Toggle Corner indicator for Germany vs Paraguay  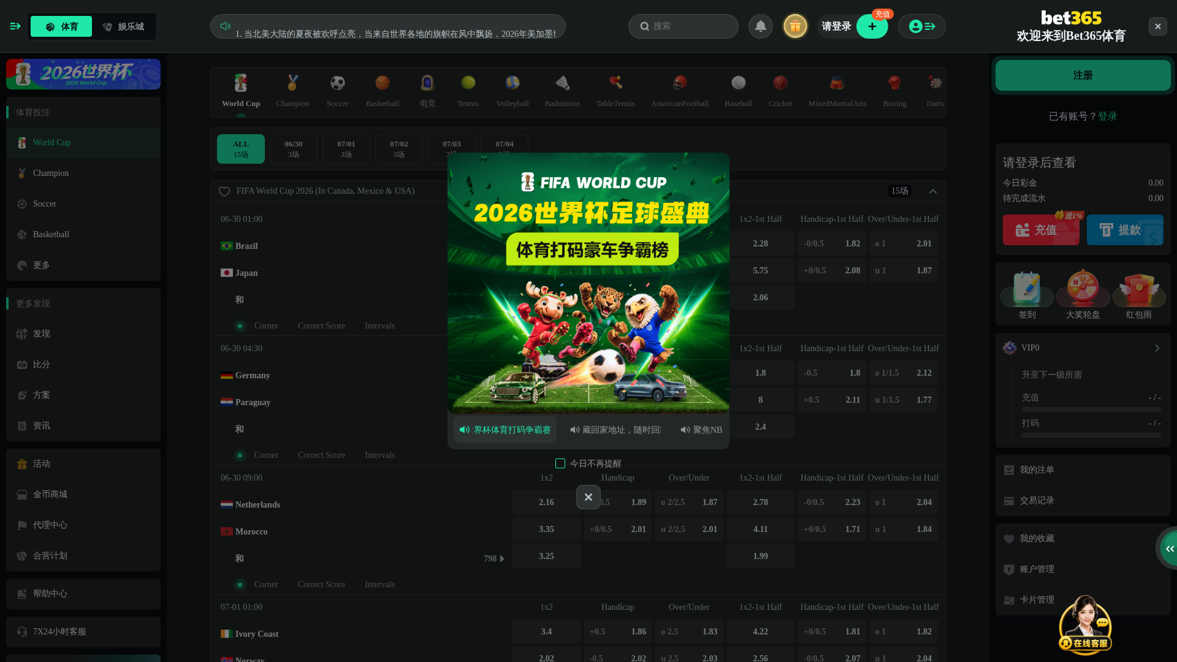(240, 455)
